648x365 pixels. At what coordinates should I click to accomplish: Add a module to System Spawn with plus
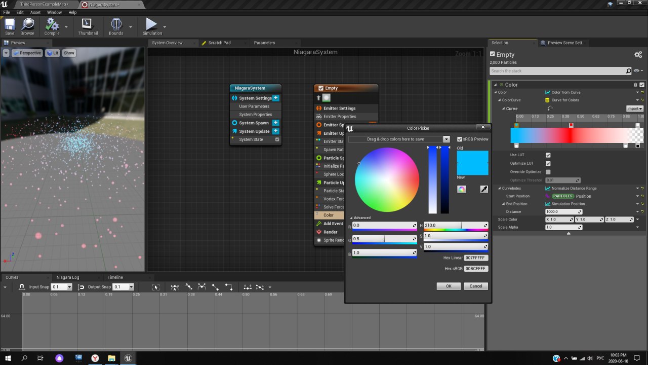tap(275, 123)
